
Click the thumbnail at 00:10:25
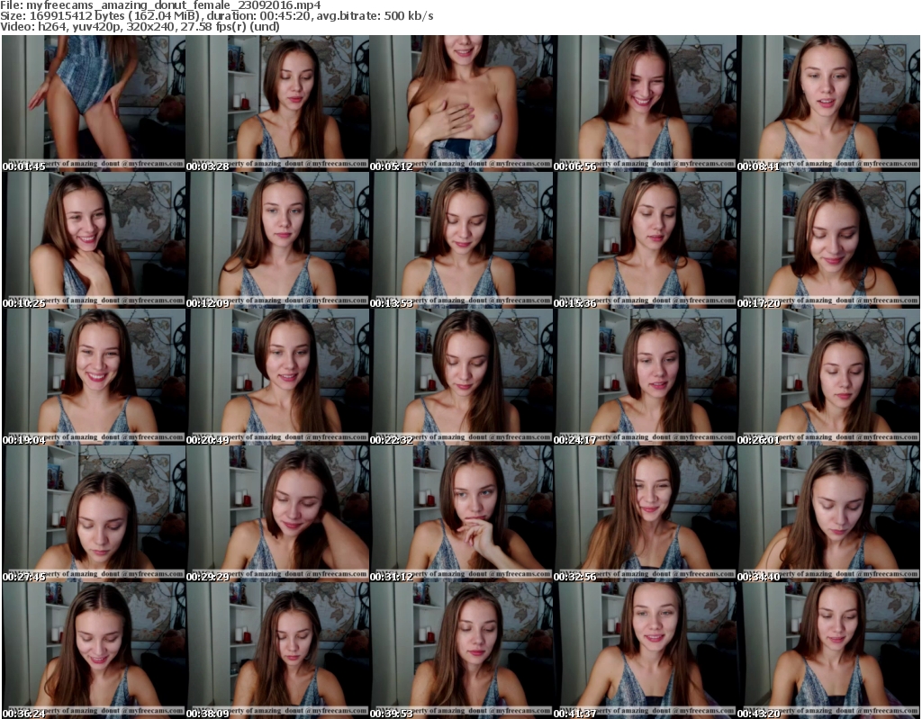pyautogui.click(x=93, y=239)
